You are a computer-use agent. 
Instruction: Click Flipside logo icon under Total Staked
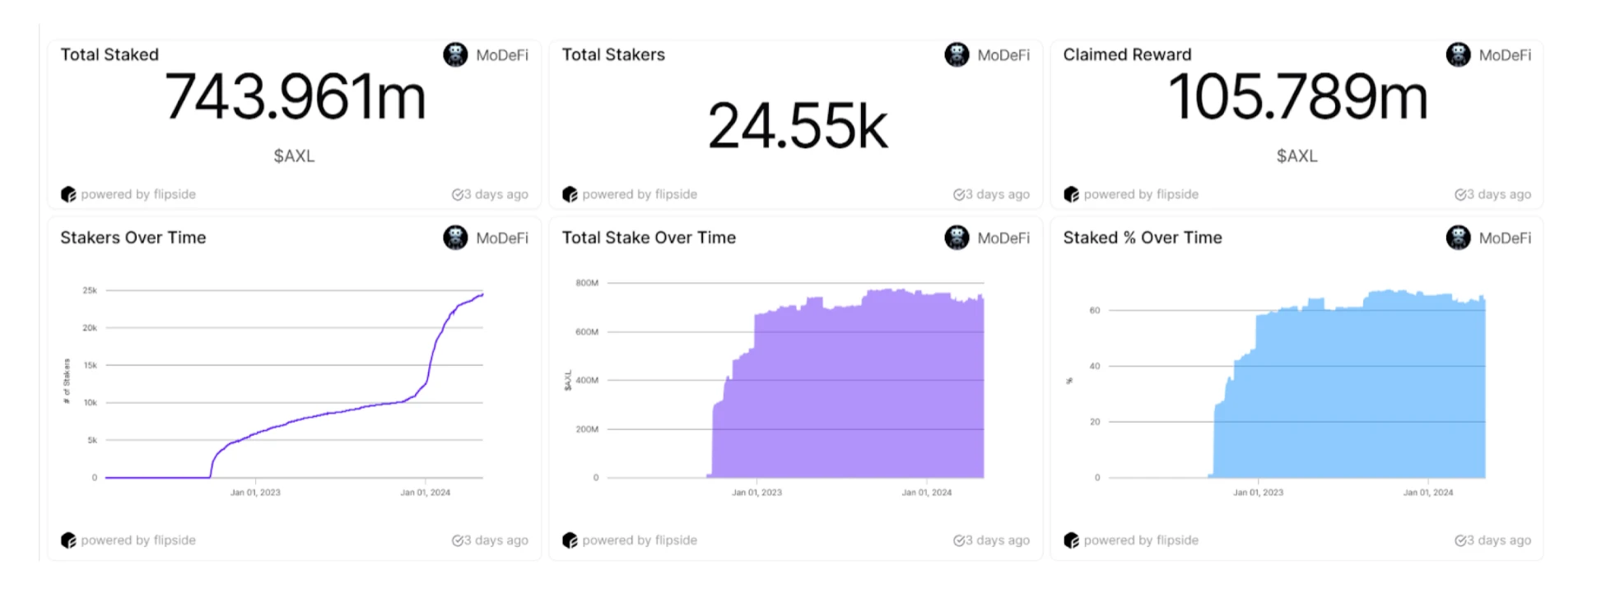coord(68,194)
